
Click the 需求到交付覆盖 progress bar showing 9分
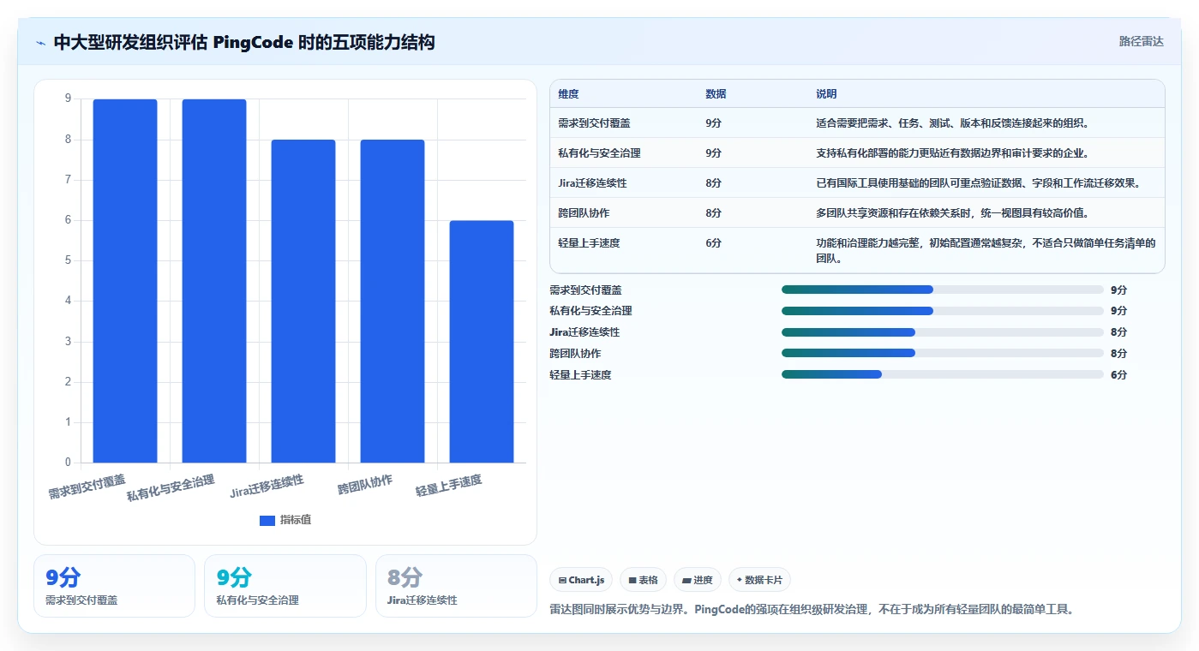coord(943,290)
